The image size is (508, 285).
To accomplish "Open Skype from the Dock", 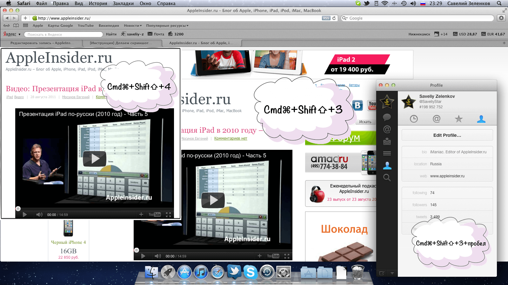I will click(x=250, y=272).
